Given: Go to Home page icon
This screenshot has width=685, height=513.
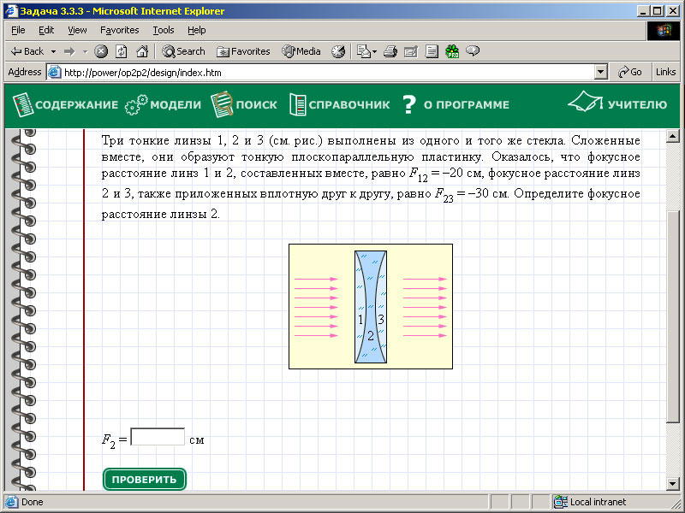Looking at the screenshot, I should tap(142, 51).
